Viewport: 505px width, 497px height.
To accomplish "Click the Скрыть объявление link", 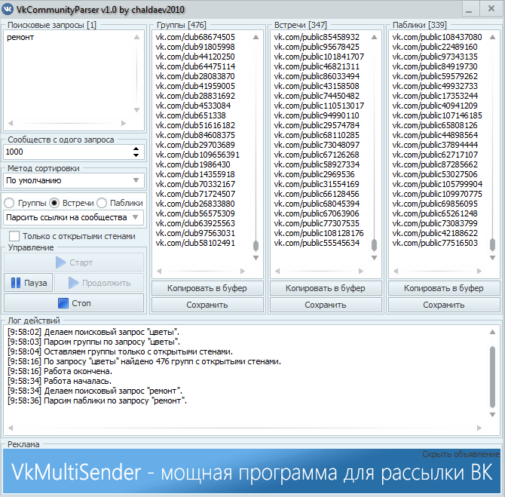I will 460,454.
